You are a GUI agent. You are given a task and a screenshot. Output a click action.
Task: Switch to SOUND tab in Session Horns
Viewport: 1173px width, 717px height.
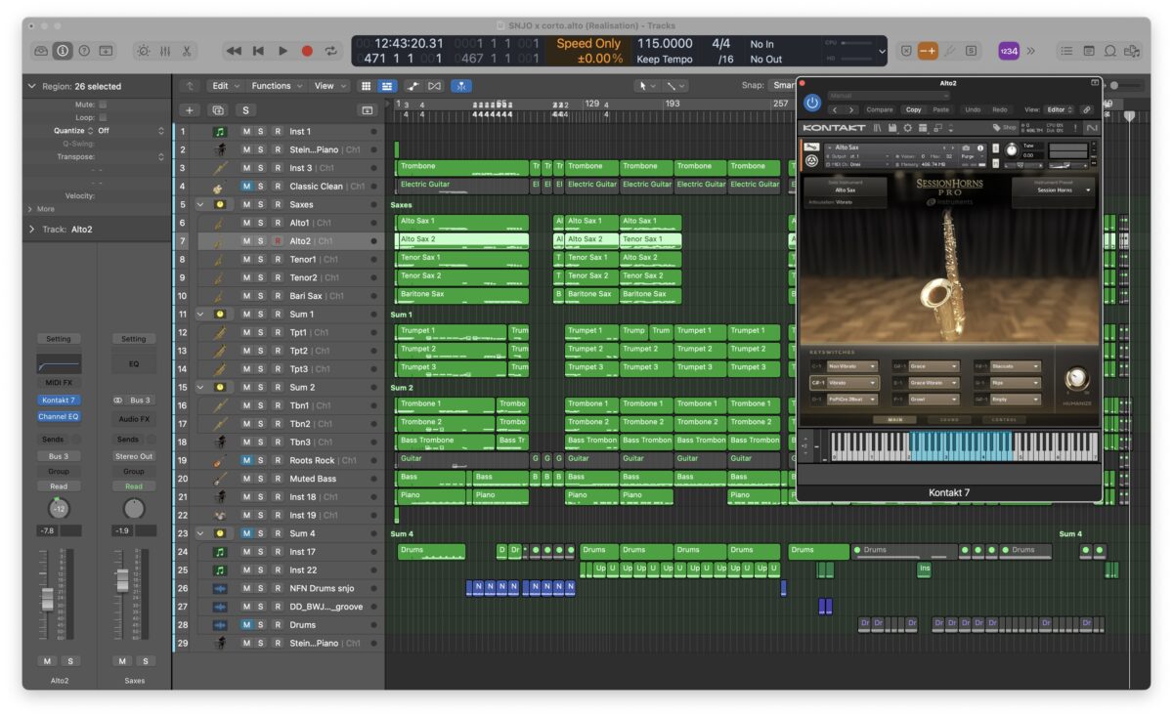click(949, 420)
